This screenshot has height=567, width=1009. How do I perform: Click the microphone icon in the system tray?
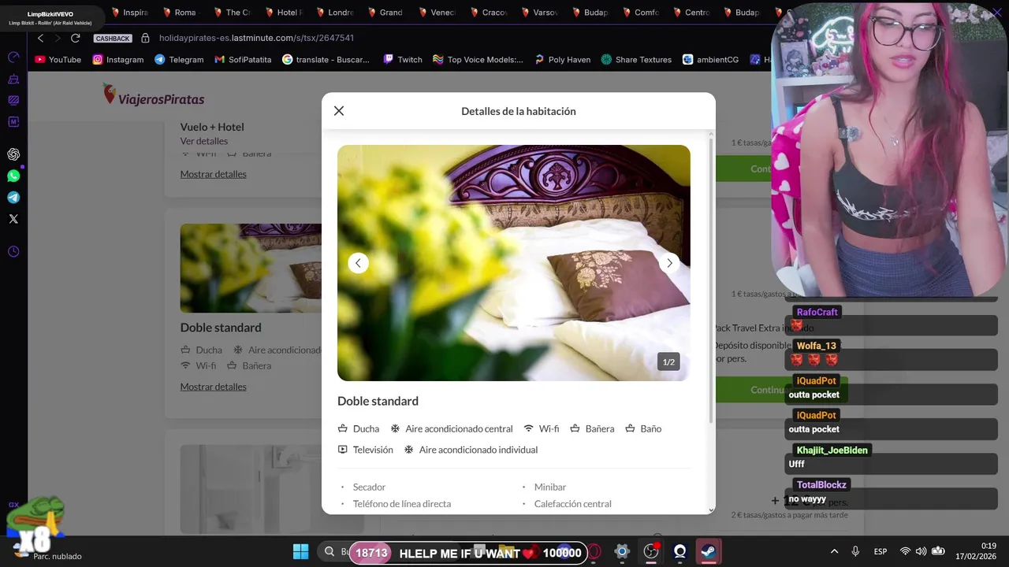click(x=855, y=551)
